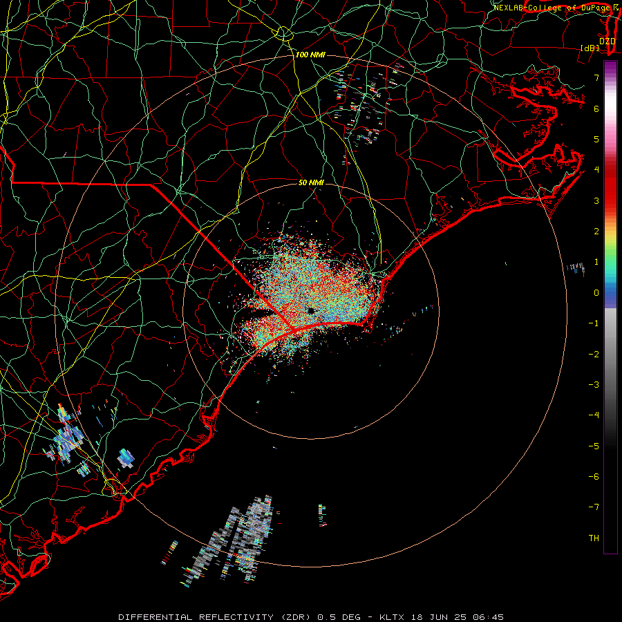Click the DZD label above the color scale
622x622 pixels.
[607, 41]
